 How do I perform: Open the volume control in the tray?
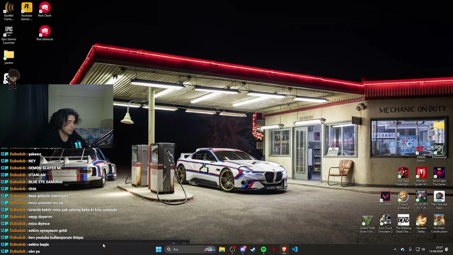pyautogui.click(x=423, y=249)
